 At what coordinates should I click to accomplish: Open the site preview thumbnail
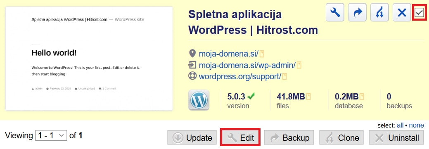89,59
